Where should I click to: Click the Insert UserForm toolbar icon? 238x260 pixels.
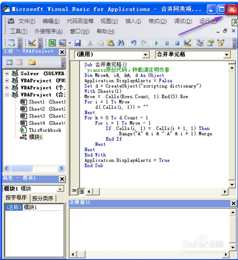click(62, 43)
